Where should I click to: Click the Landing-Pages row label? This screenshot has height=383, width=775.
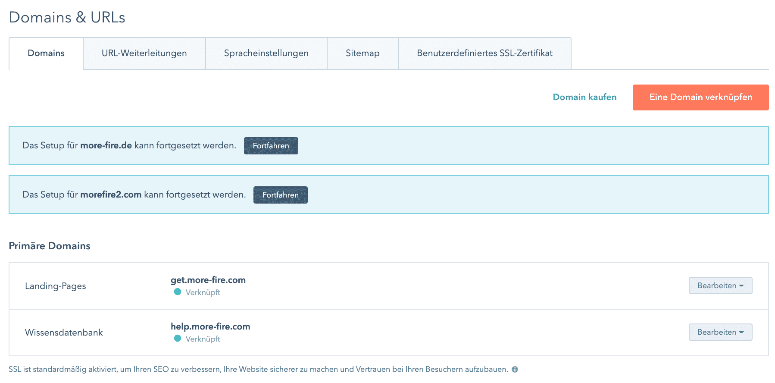coord(56,286)
